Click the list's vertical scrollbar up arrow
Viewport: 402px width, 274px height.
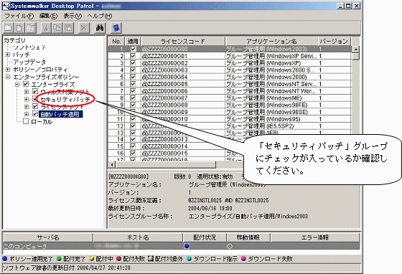(355, 49)
